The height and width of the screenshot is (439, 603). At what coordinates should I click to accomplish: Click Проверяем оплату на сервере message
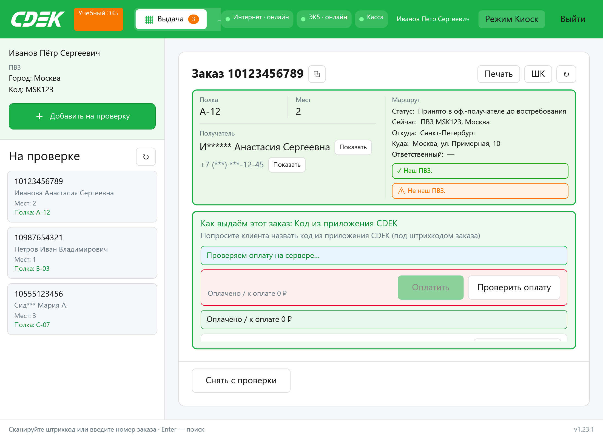coord(384,255)
